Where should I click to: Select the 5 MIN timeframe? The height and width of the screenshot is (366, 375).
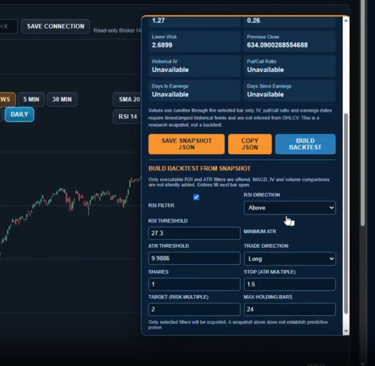point(31,99)
